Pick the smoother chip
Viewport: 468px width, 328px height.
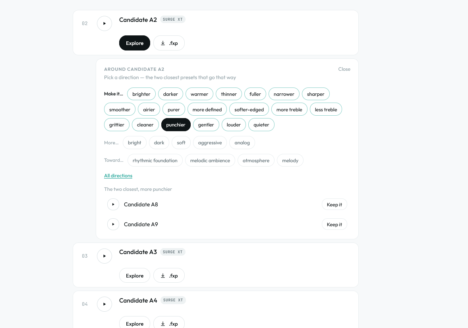click(120, 110)
